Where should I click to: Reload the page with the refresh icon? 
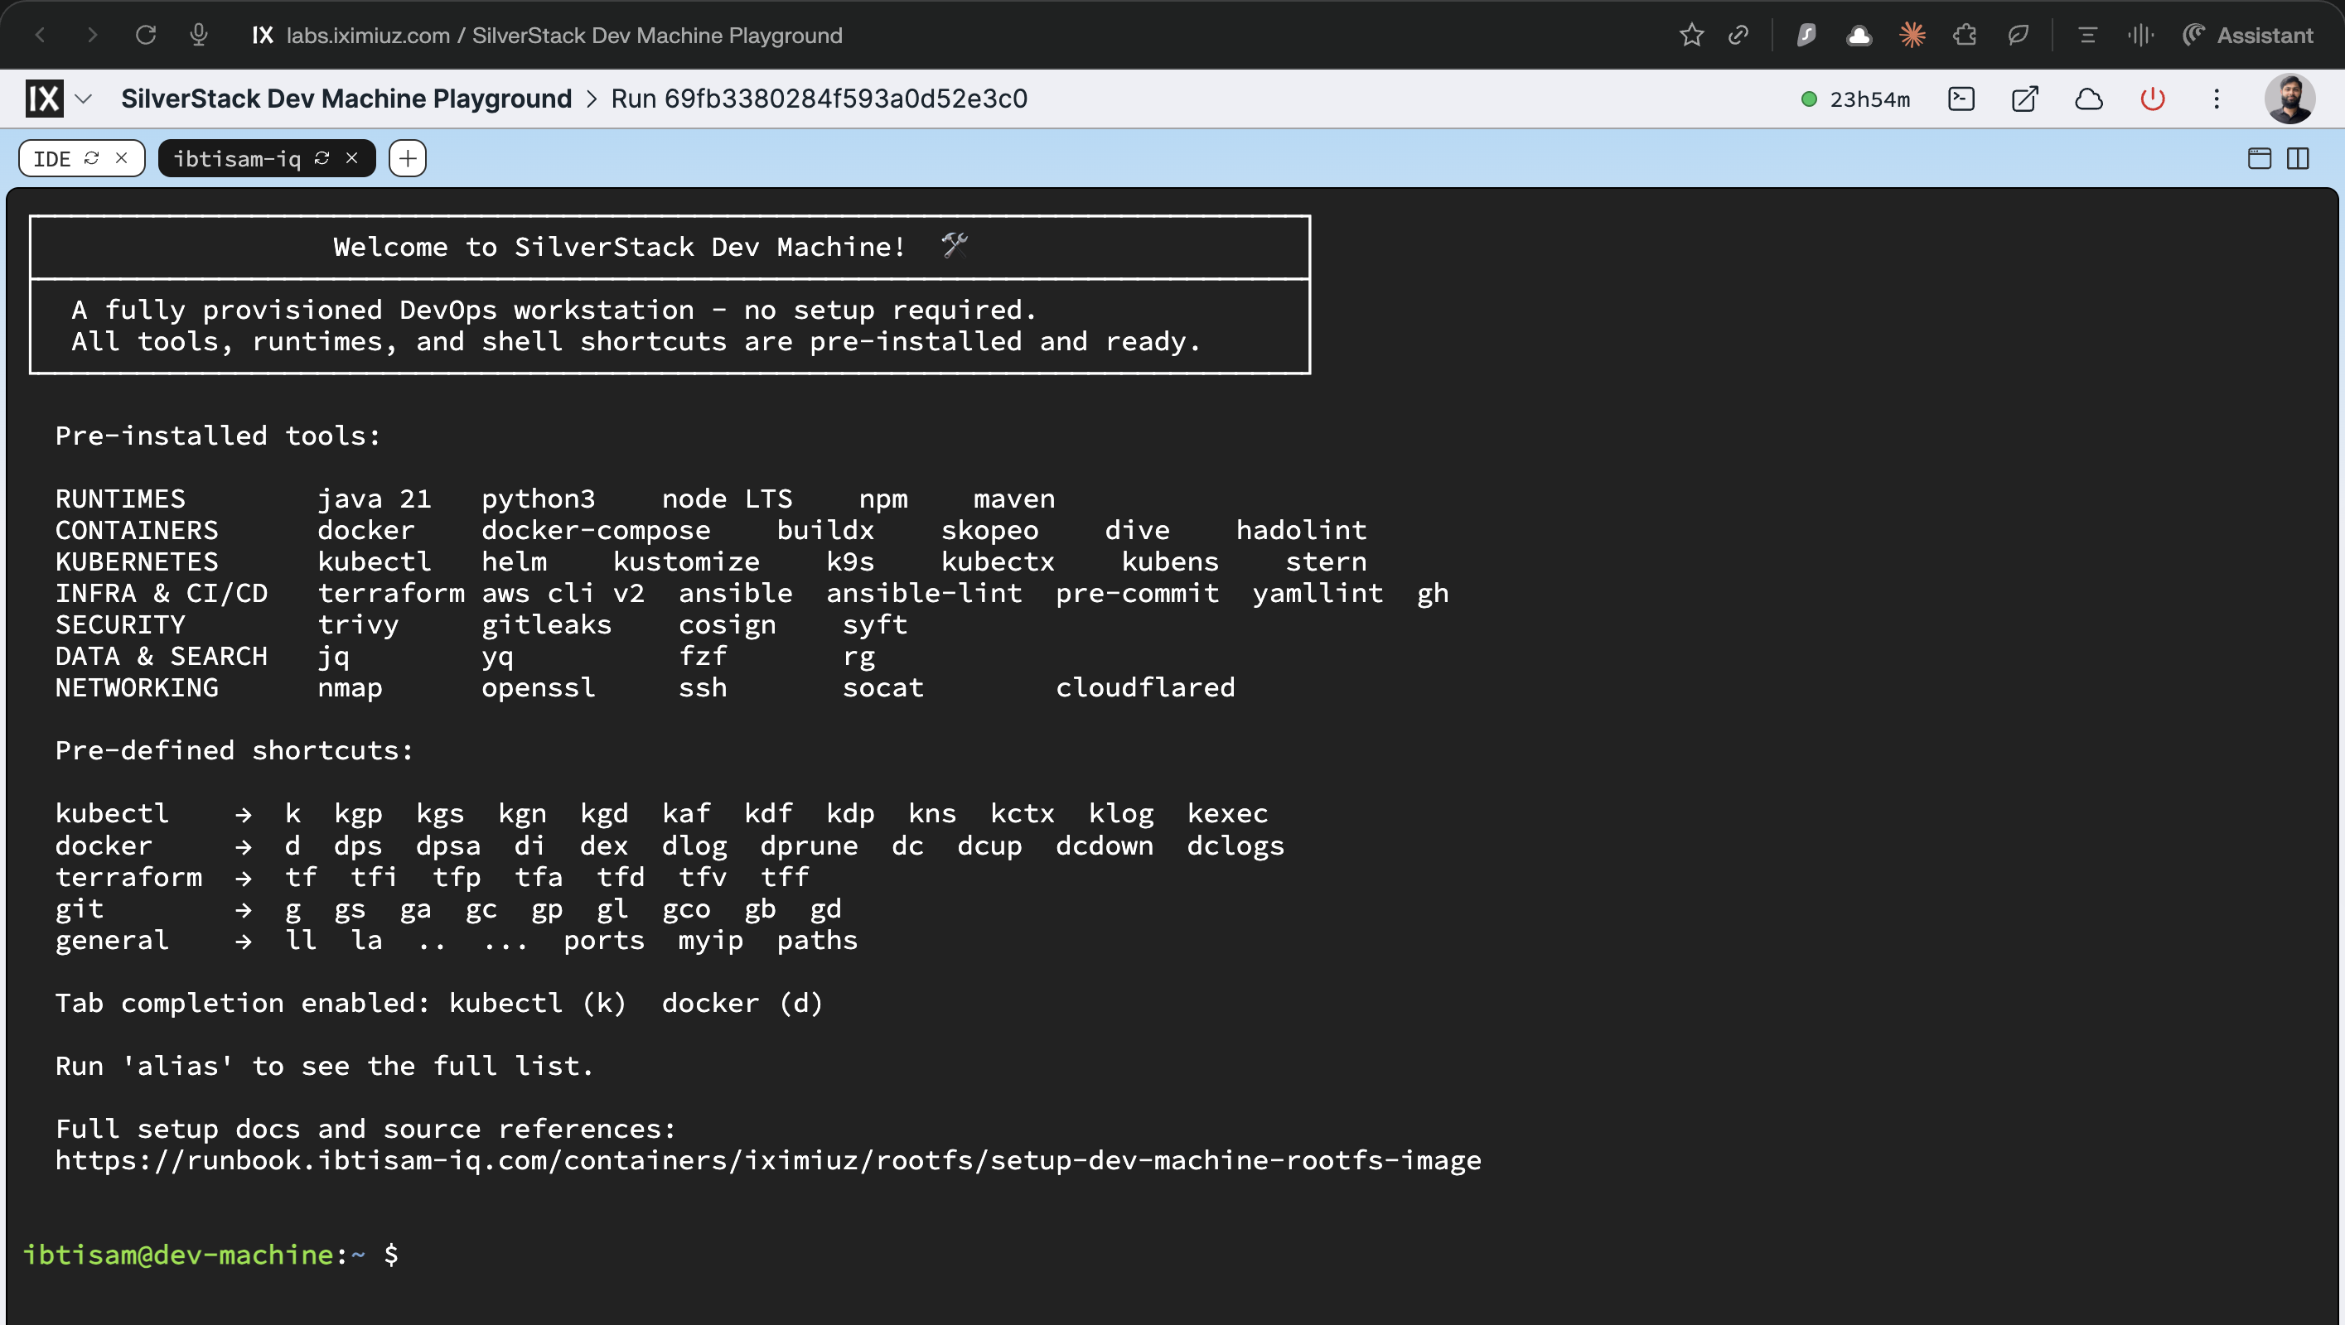click(146, 36)
